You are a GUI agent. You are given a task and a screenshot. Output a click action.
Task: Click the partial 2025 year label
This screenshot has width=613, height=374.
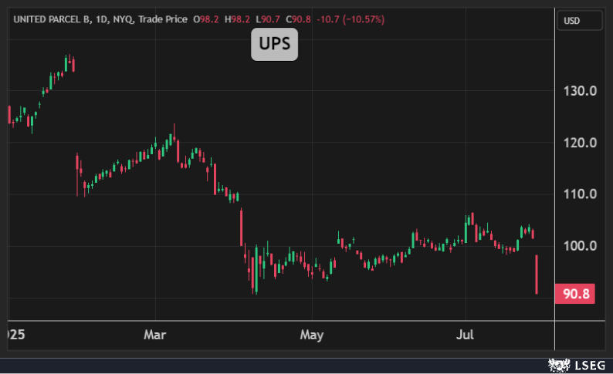click(x=13, y=335)
